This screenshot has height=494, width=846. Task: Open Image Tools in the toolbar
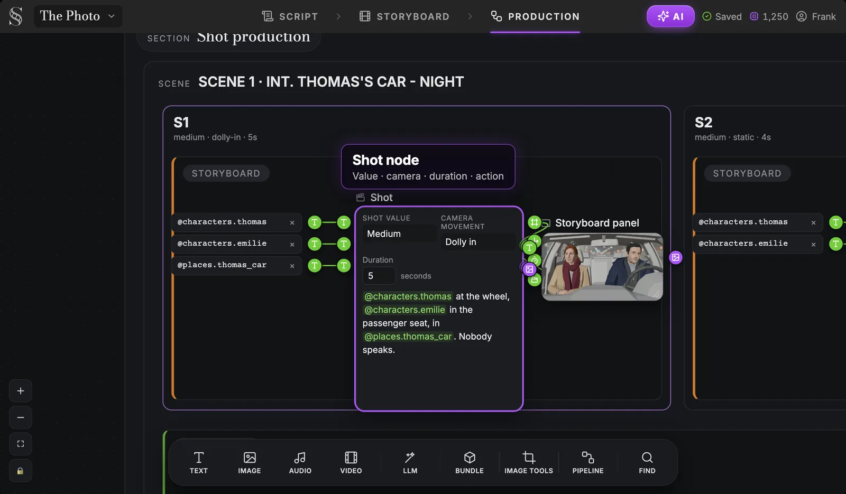click(529, 462)
